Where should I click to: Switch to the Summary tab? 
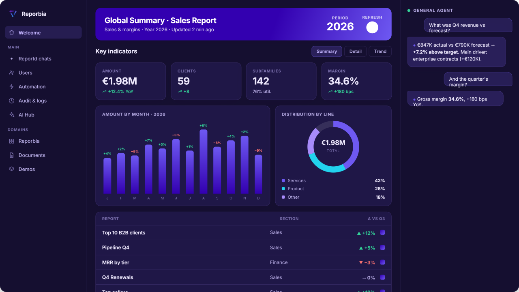pyautogui.click(x=327, y=52)
